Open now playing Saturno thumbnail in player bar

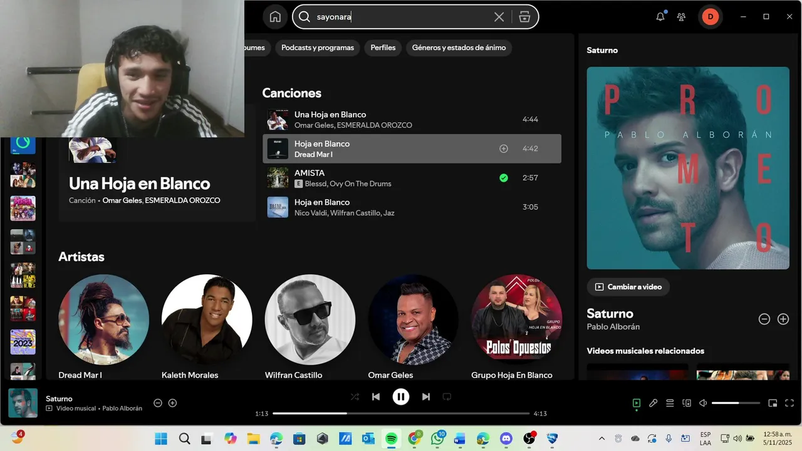pos(23,403)
